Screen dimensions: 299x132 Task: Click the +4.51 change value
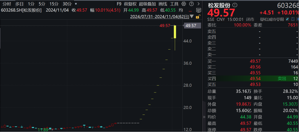(267, 13)
